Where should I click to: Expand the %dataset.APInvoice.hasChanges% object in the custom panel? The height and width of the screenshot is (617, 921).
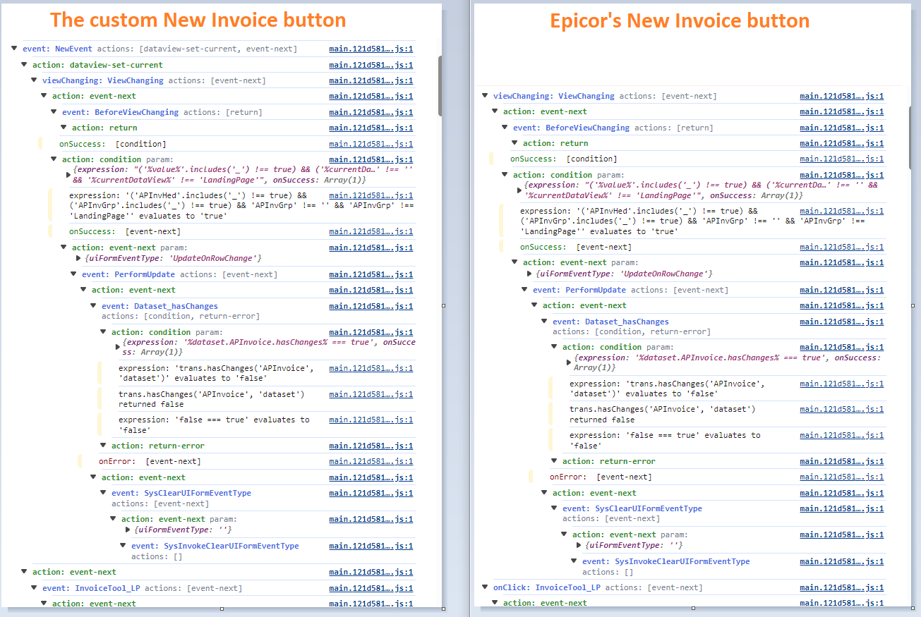tap(118, 347)
